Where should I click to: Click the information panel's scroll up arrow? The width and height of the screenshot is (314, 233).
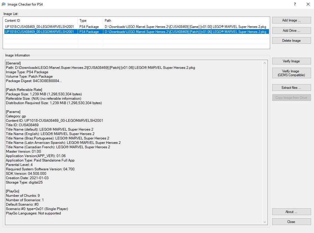click(265, 63)
